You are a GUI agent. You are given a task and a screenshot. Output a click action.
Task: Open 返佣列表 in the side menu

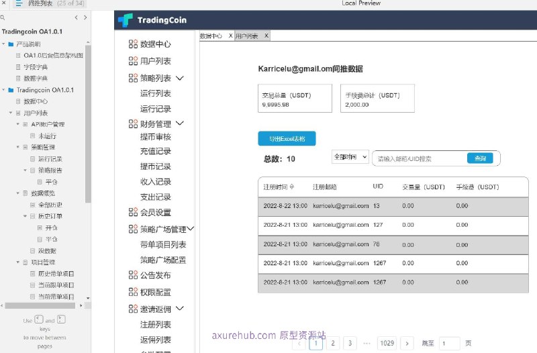click(x=156, y=340)
